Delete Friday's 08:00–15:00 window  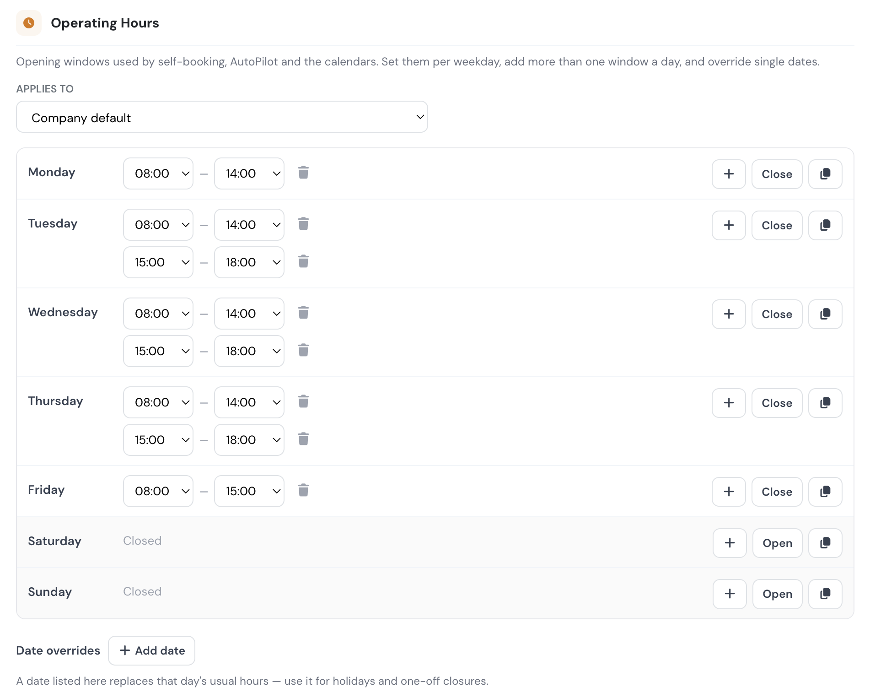tap(303, 491)
